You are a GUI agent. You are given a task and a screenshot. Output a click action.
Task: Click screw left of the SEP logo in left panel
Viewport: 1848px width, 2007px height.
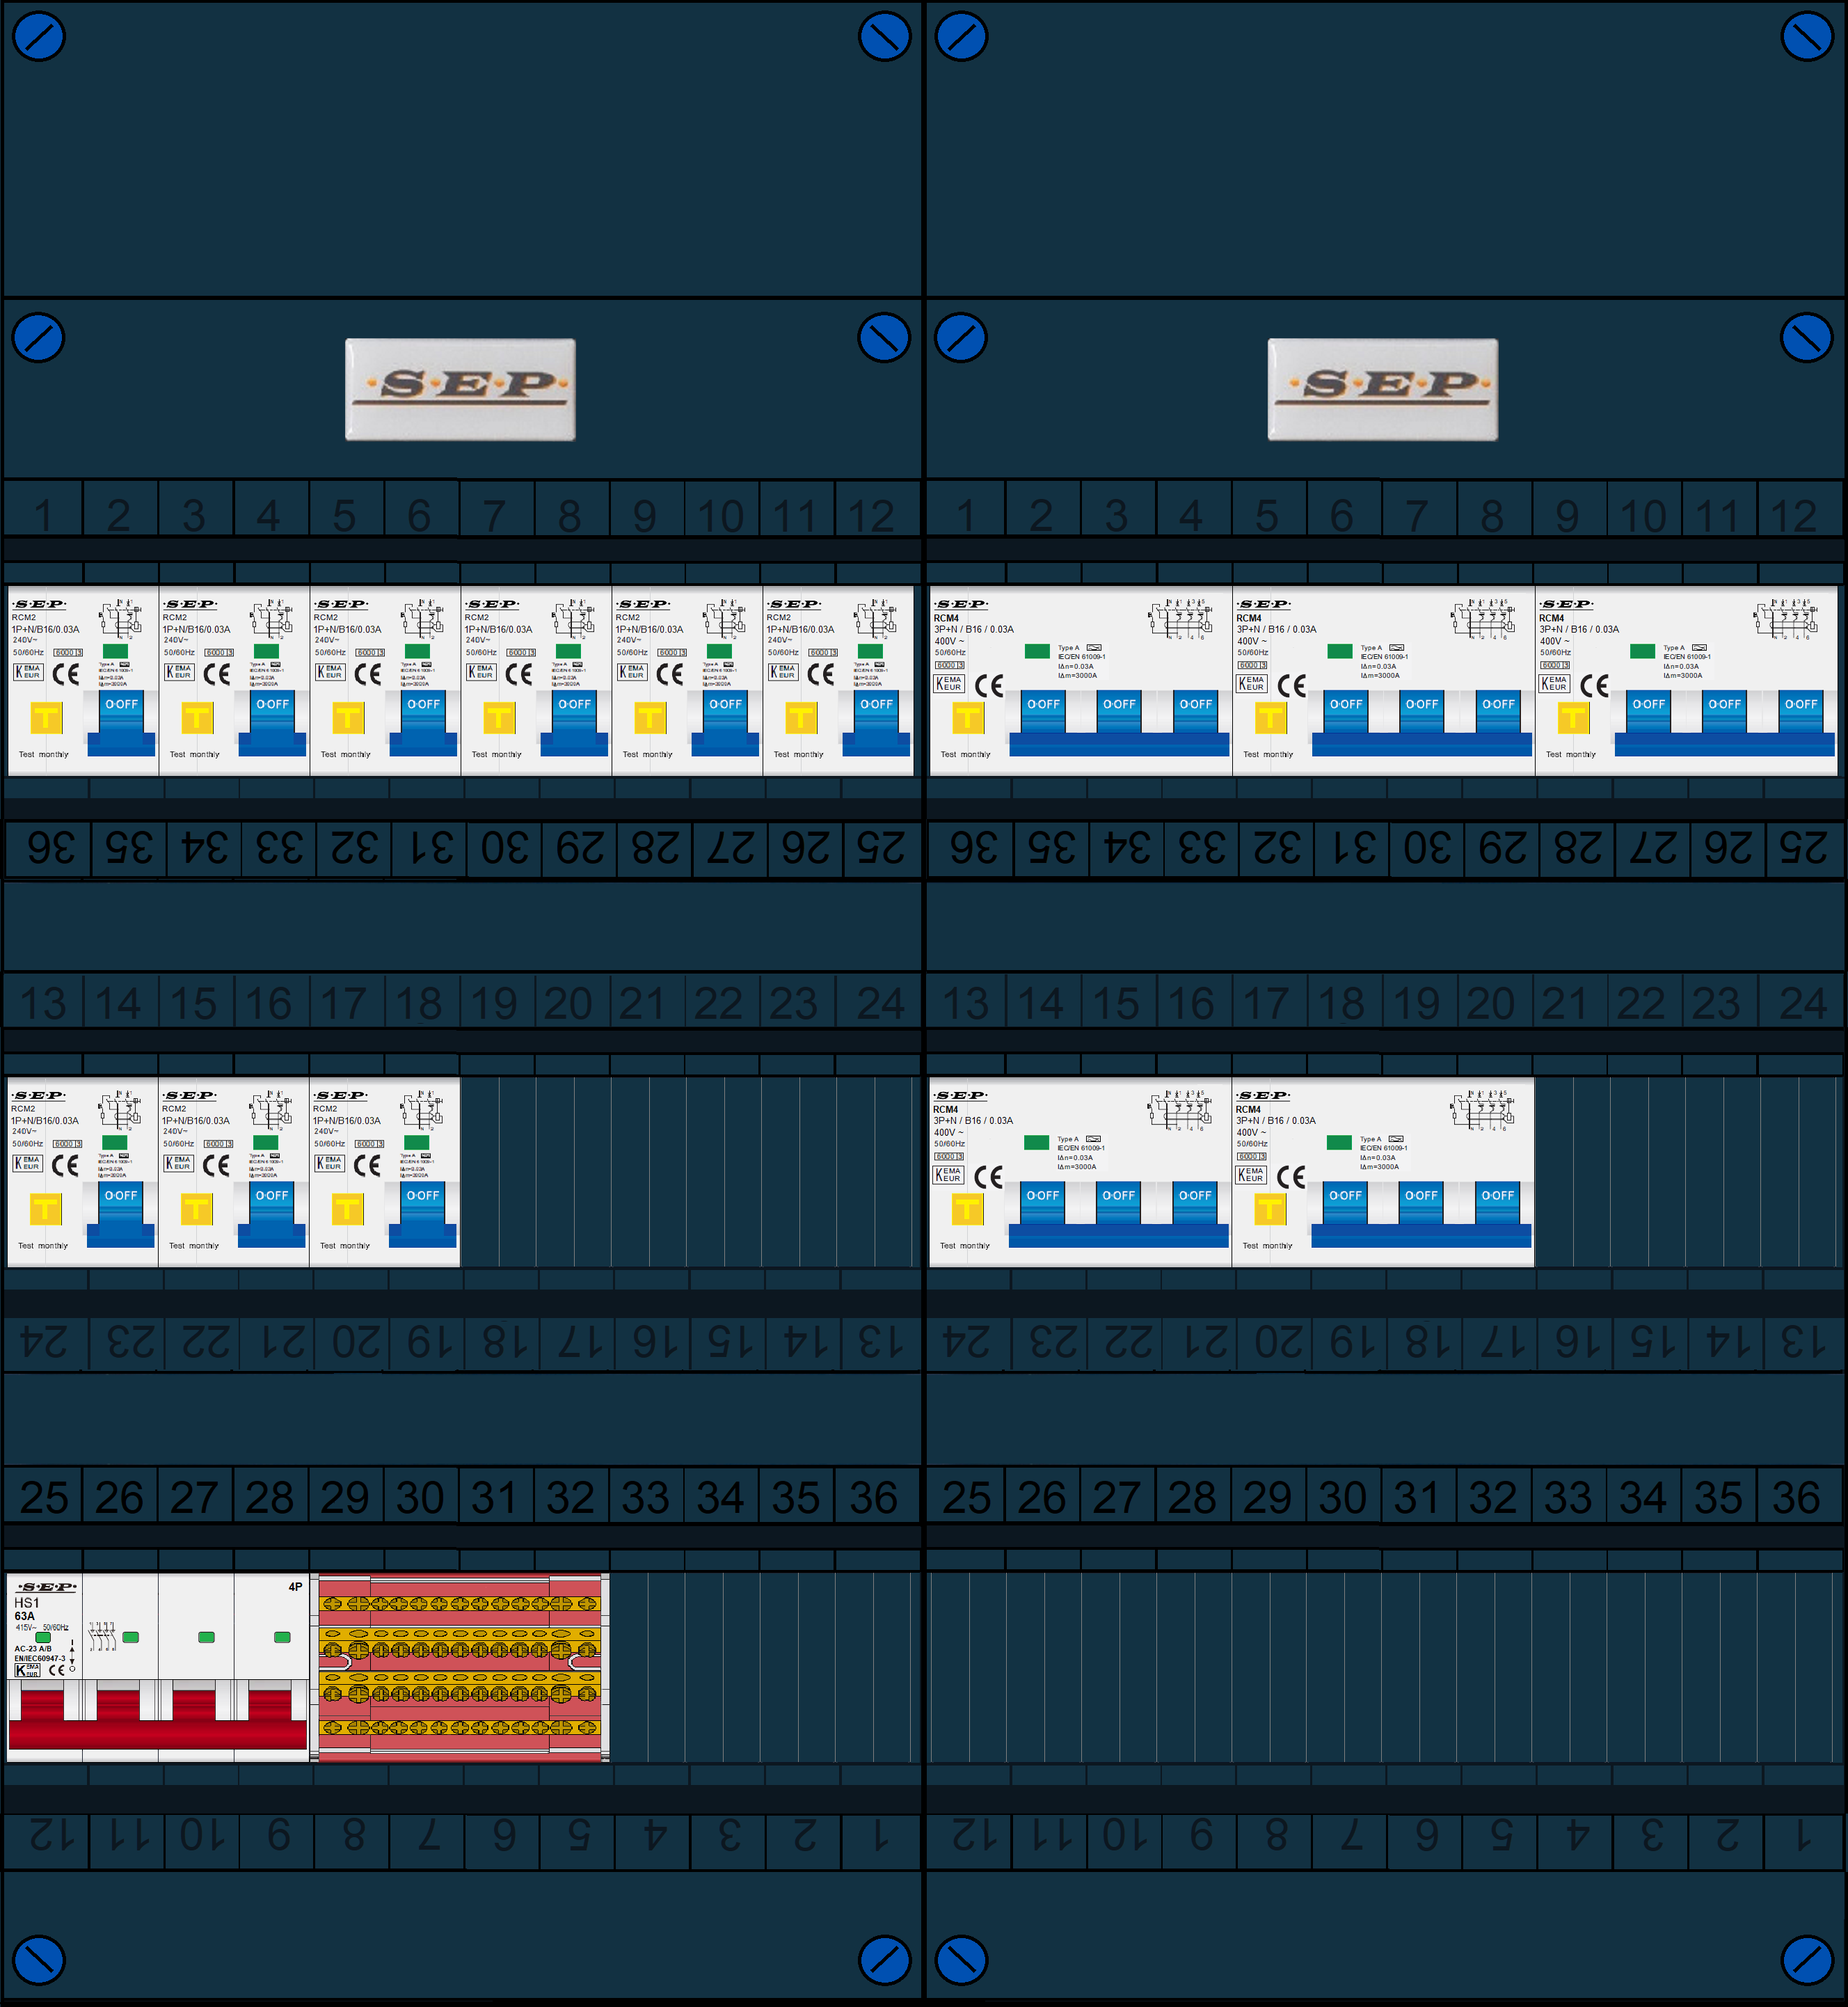pyautogui.click(x=39, y=338)
